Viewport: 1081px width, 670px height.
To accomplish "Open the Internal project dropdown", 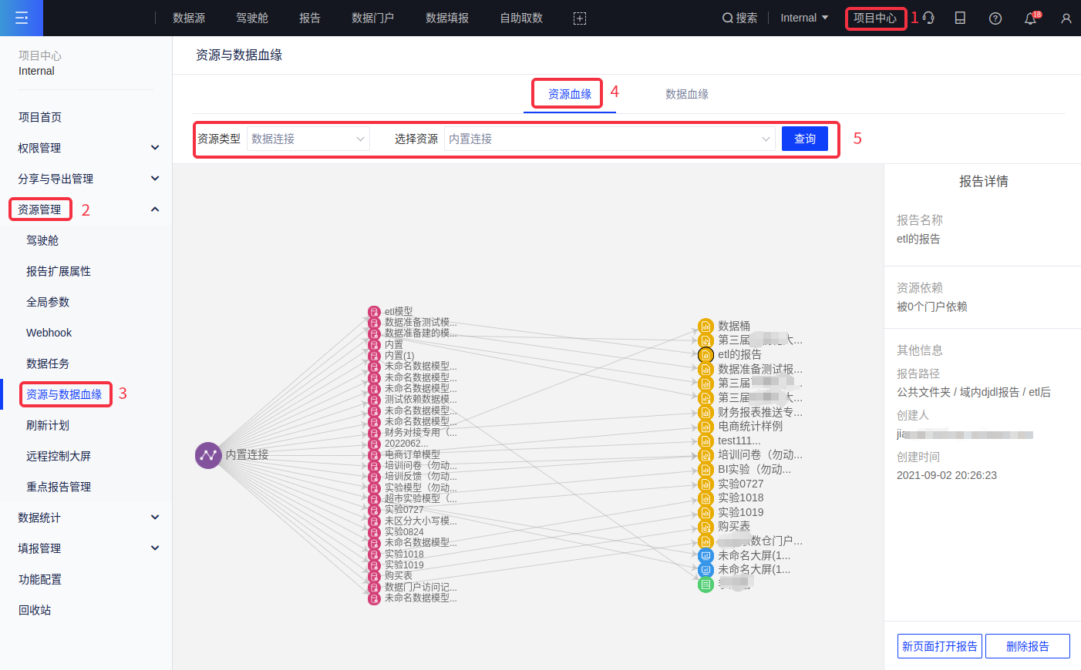I will click(x=804, y=18).
